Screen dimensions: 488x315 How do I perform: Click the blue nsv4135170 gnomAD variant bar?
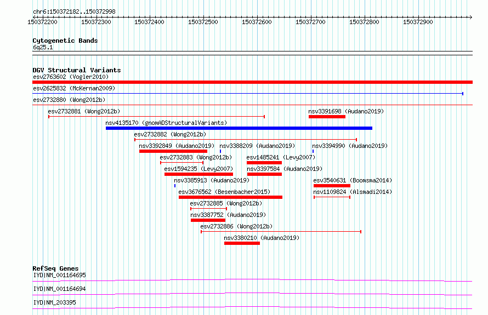(x=239, y=128)
